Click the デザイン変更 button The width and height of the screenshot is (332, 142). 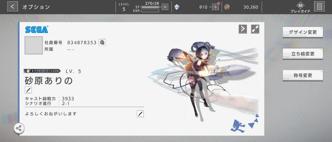pyautogui.click(x=303, y=32)
